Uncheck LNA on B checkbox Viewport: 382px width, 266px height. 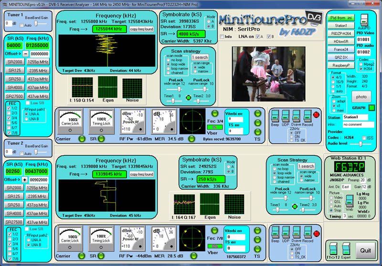point(269,37)
